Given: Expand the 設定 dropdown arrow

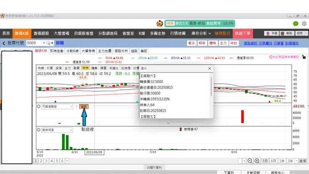Looking at the screenshot, I should [306, 33].
